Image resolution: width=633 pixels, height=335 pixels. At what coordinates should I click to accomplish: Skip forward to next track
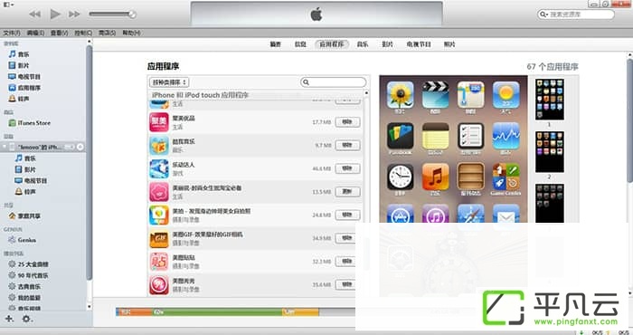click(x=74, y=14)
